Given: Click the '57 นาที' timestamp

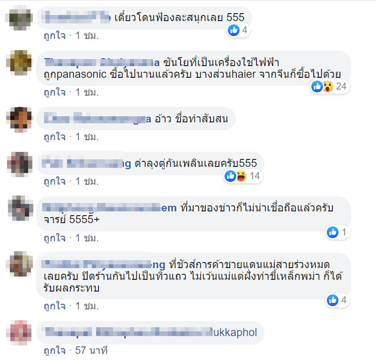Looking at the screenshot, I should coord(91,351).
